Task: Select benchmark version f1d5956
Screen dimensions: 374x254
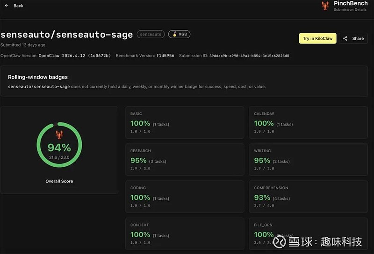Action: coord(165,56)
